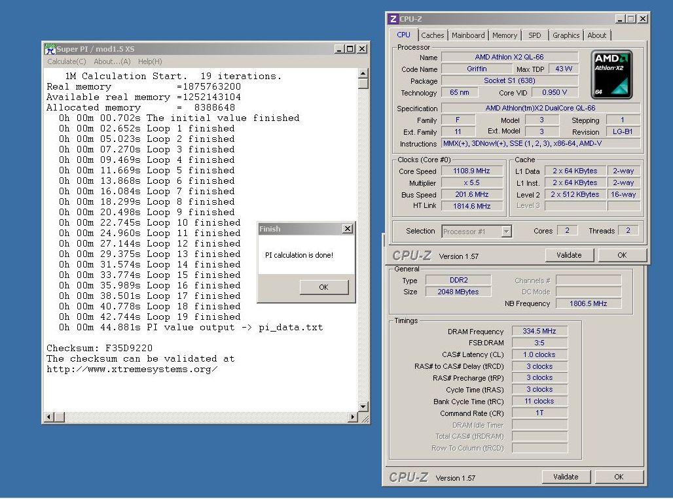Switch to the Memory tab in CPU-Z
The width and height of the screenshot is (673, 499).
point(504,35)
